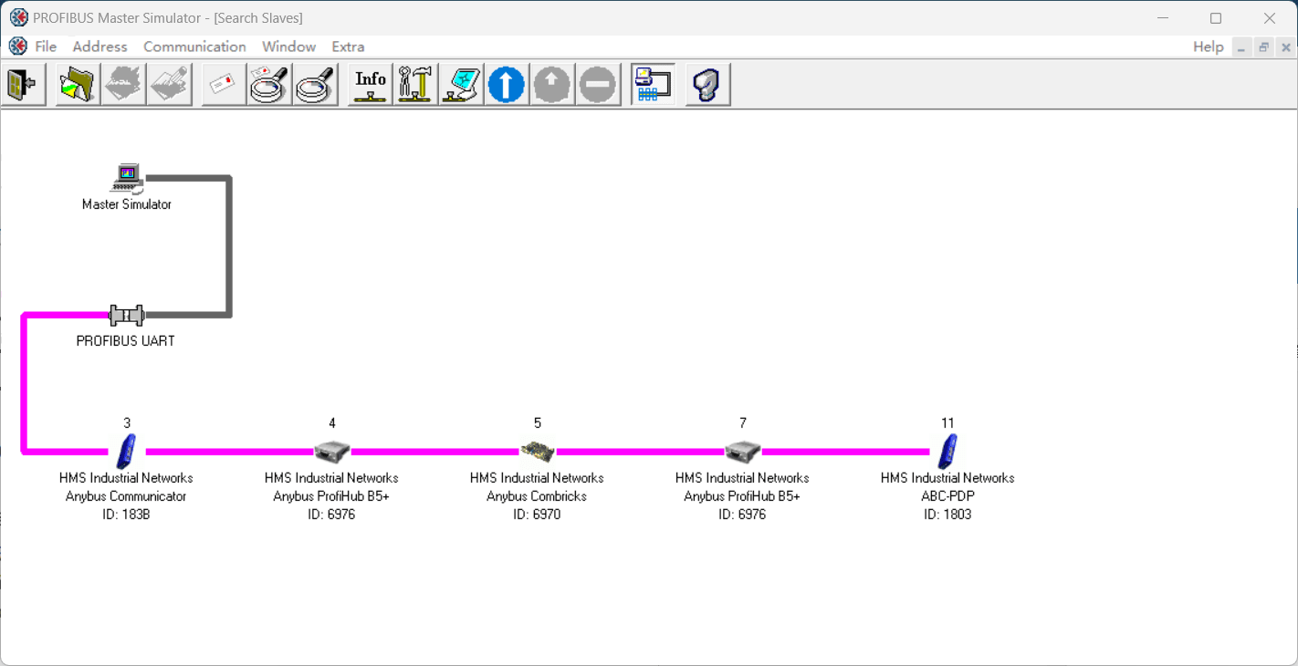Select the ProfiHub B5+ device at address 4
Screen dimensions: 1298x666
point(332,451)
